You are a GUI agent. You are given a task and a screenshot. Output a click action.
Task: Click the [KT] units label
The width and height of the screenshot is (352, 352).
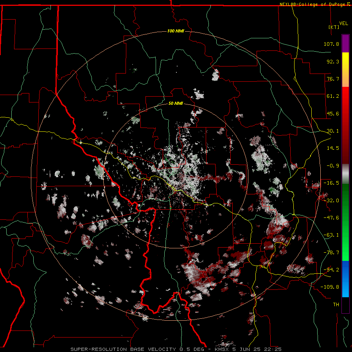pyautogui.click(x=334, y=27)
